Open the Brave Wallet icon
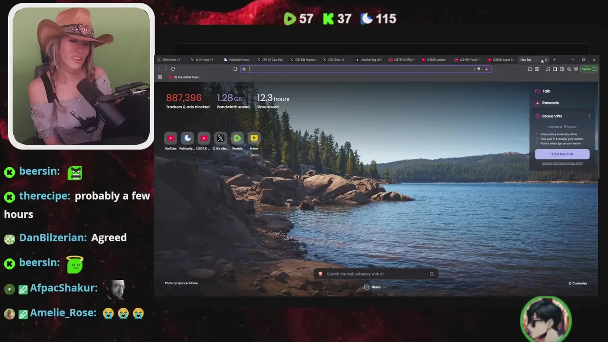This screenshot has height=342, width=608. pyautogui.click(x=562, y=69)
